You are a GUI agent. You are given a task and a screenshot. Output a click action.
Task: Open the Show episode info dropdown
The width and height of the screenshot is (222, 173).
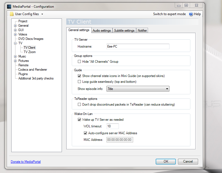138,89
